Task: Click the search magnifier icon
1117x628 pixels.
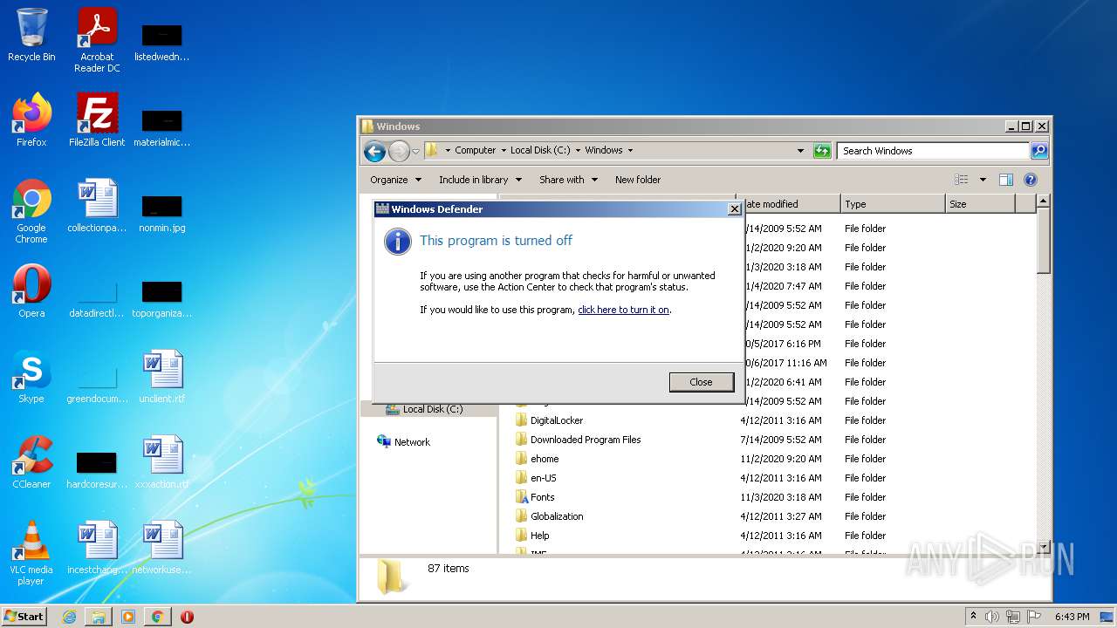Action: tap(1038, 151)
